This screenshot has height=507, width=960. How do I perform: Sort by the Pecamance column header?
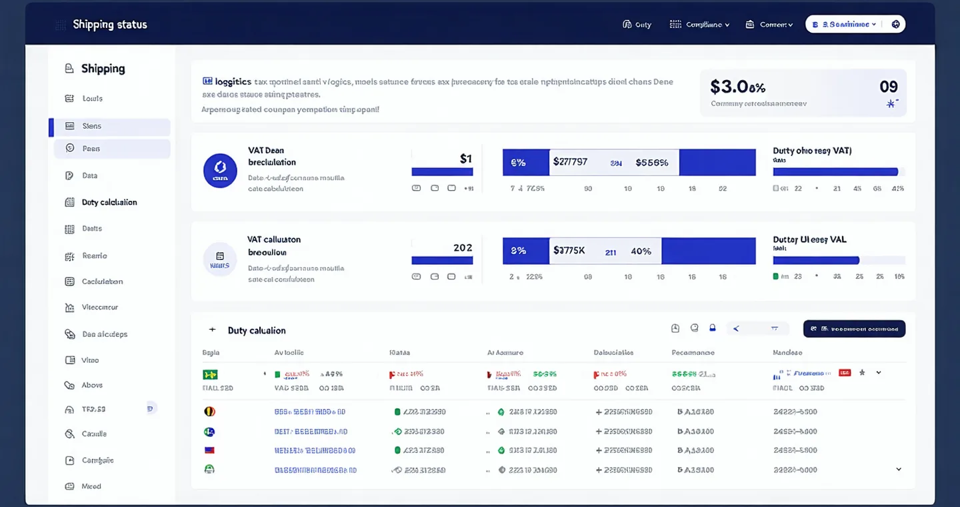point(693,352)
